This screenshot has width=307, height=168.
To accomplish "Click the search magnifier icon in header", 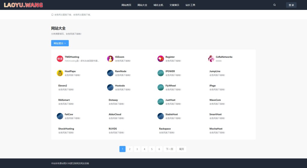I will (275, 5).
